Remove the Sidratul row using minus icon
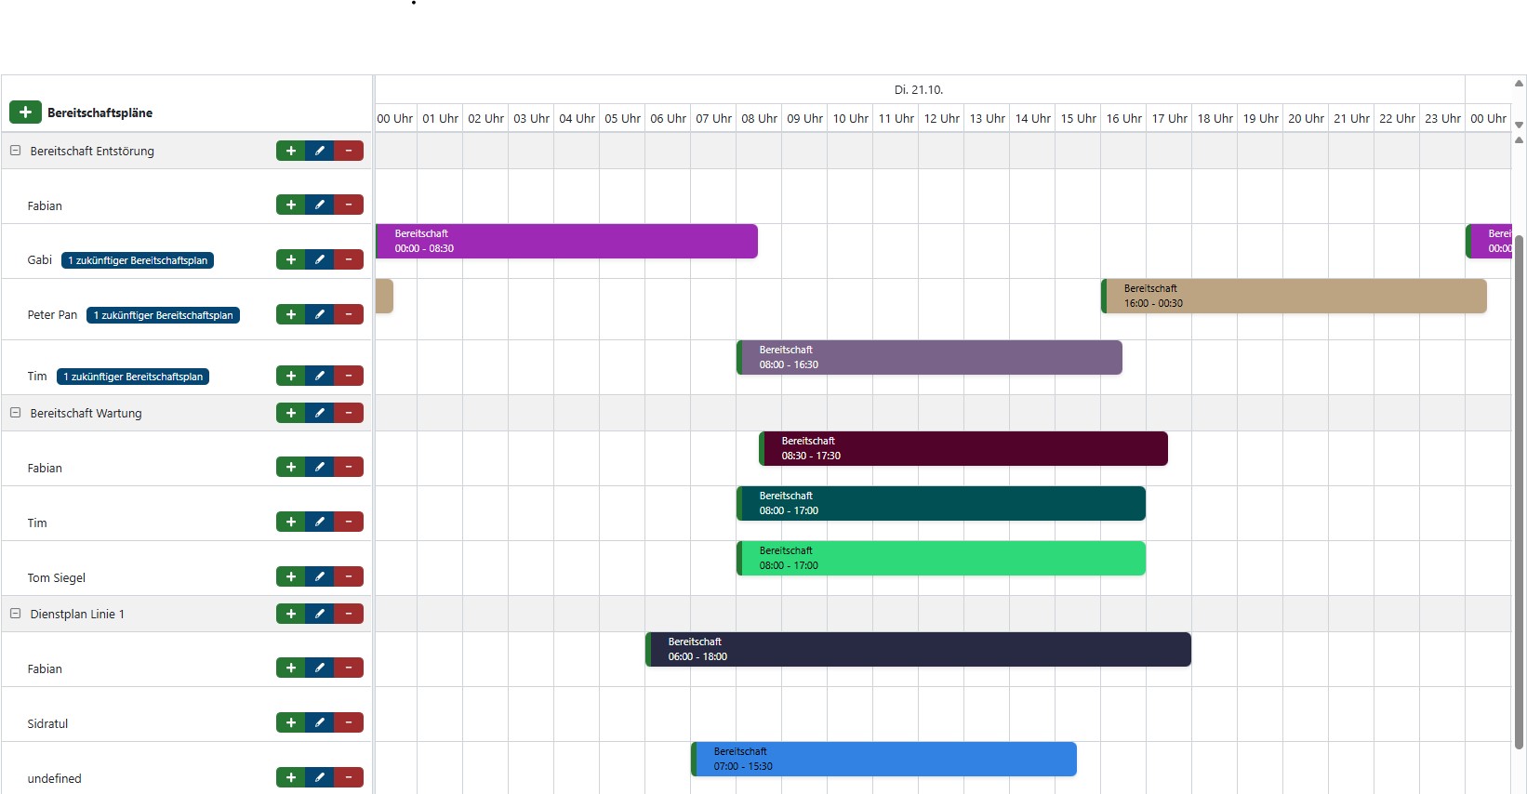 point(349,722)
